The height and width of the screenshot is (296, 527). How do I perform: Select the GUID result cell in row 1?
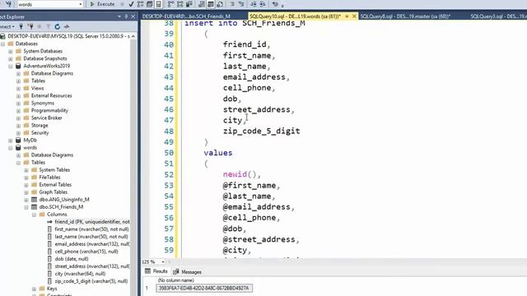pos(204,289)
